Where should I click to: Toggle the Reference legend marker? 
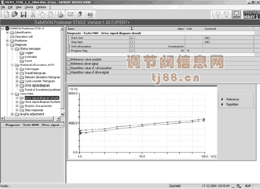coord(222,99)
